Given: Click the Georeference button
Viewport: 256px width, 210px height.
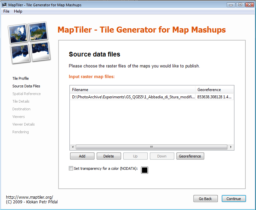Looking at the screenshot, I should (190, 156).
